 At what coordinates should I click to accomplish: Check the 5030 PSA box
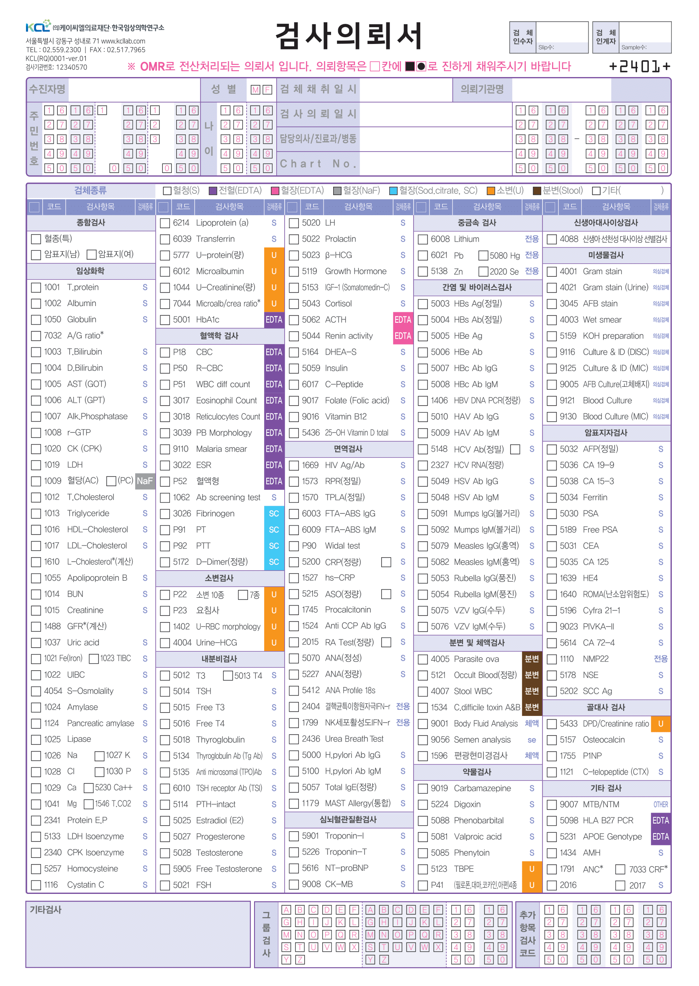pyautogui.click(x=552, y=514)
